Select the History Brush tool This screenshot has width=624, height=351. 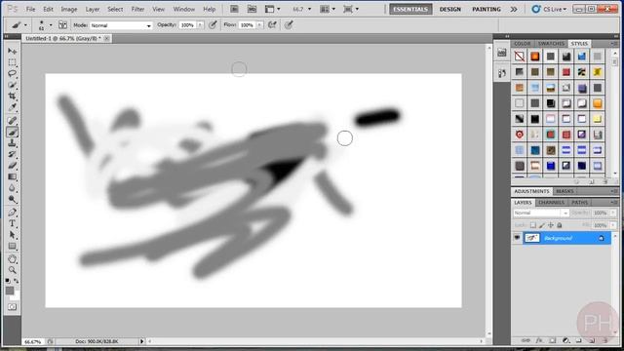pyautogui.click(x=12, y=154)
